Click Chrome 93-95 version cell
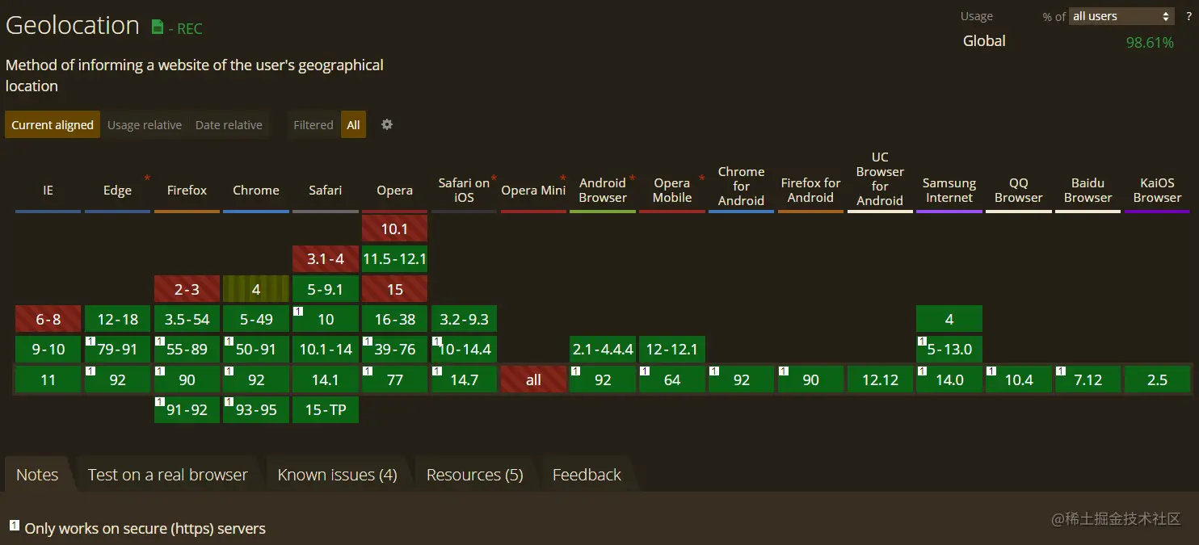 pos(256,409)
